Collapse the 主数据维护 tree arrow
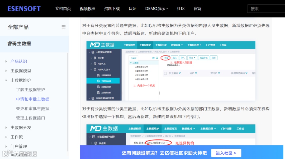Screen dimensions: 285x159 click(6, 80)
